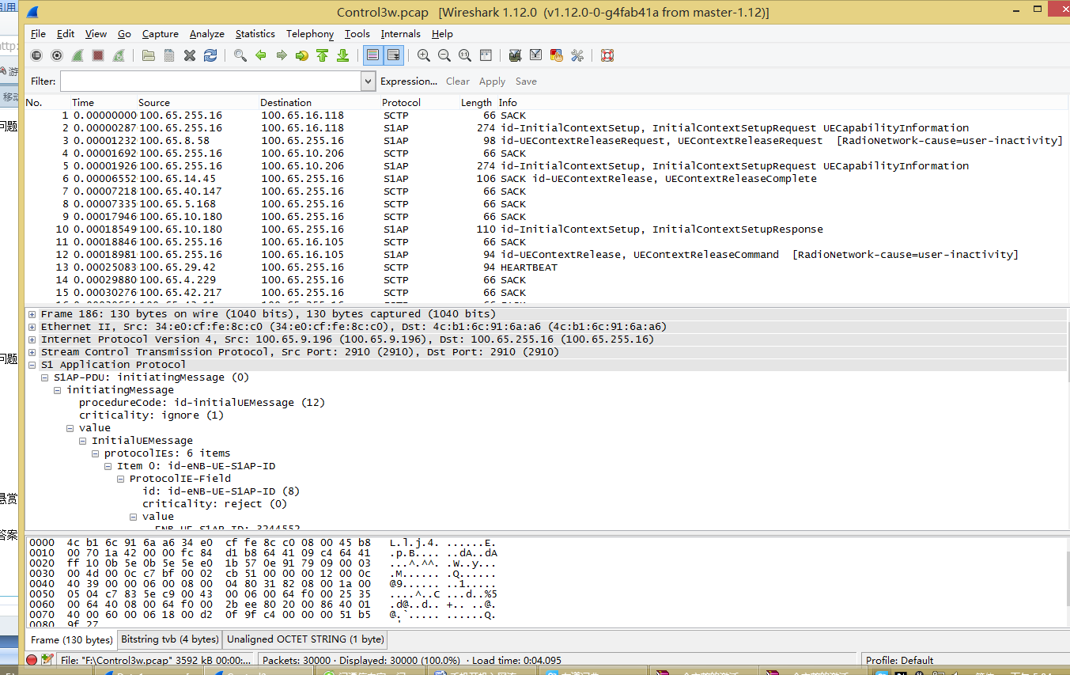Image resolution: width=1070 pixels, height=675 pixels.
Task: Collapse Item 0: id-eNB-UE-S1AP-ID node
Action: click(x=108, y=466)
